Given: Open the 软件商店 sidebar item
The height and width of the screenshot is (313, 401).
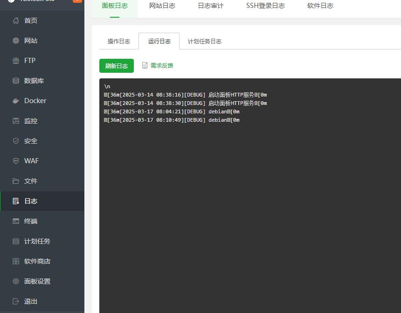Looking at the screenshot, I should coord(42,261).
